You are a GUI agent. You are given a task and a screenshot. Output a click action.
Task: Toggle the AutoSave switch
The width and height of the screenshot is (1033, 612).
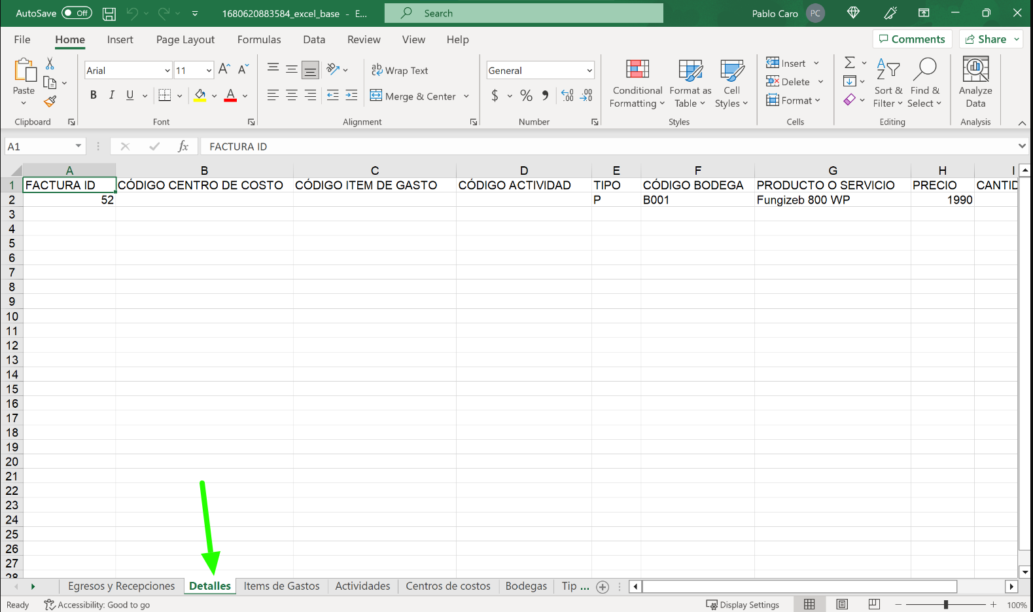pyautogui.click(x=77, y=13)
